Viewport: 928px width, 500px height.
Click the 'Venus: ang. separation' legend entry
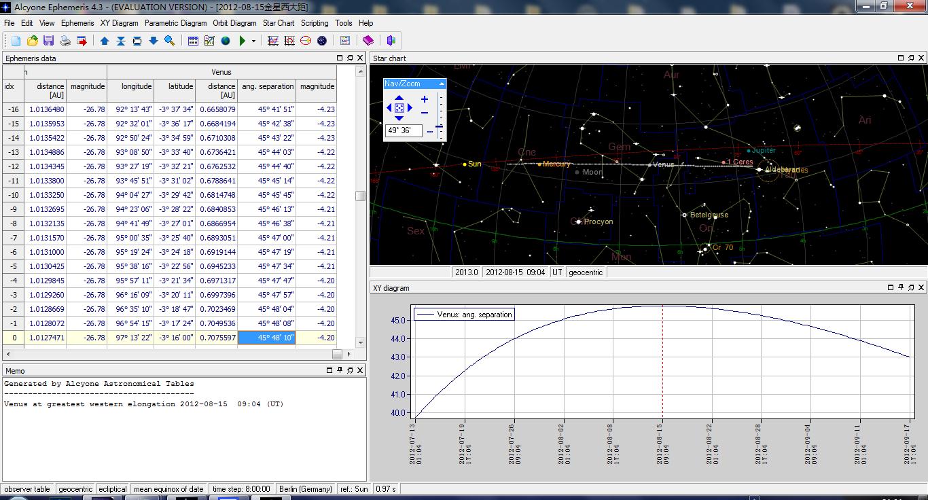pyautogui.click(x=465, y=315)
